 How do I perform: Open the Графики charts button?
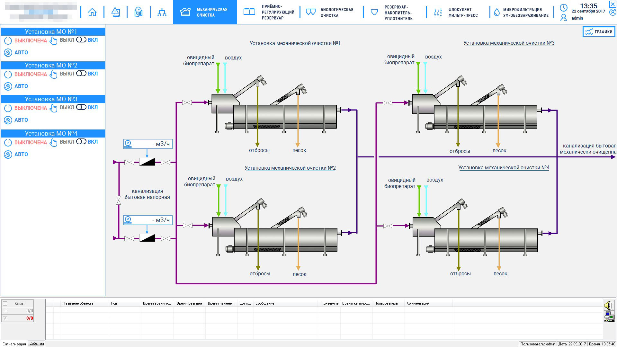pyautogui.click(x=599, y=32)
